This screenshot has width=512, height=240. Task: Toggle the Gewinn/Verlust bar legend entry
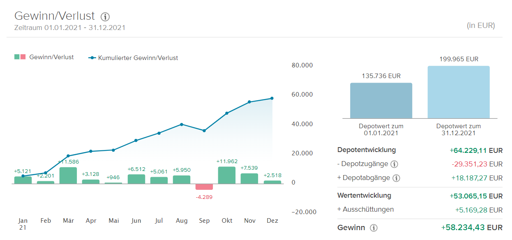tap(51, 57)
